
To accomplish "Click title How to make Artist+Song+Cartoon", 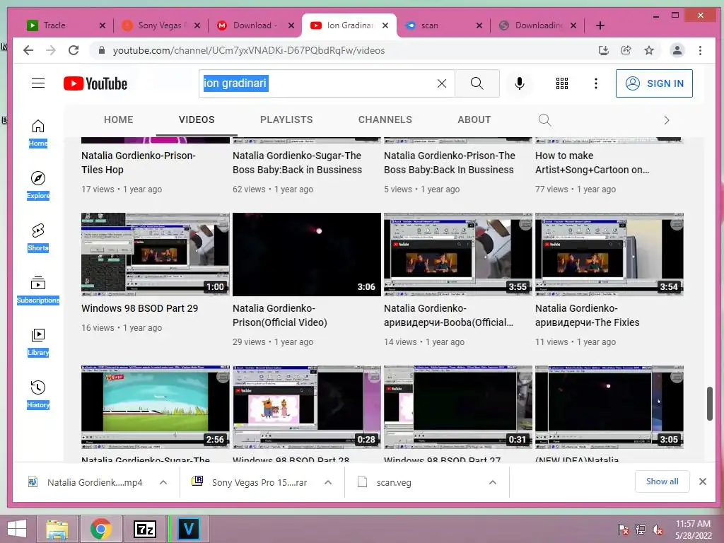I will [x=592, y=163].
